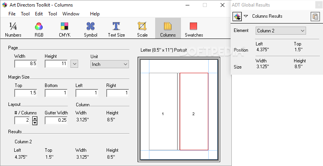Click the clipboard copy icon in Results panel

pos(315,17)
